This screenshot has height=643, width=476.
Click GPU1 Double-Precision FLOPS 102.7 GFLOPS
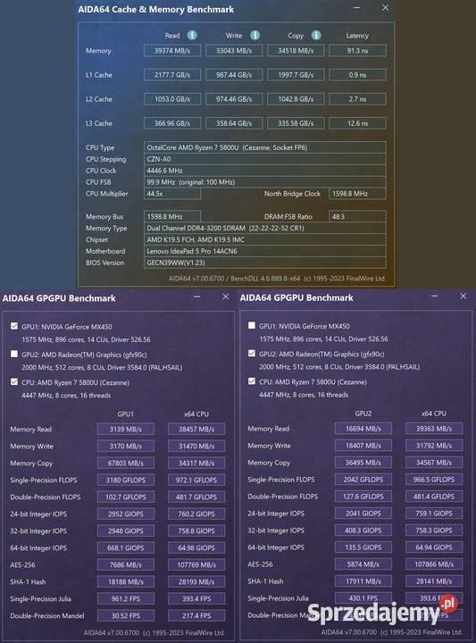(125, 497)
